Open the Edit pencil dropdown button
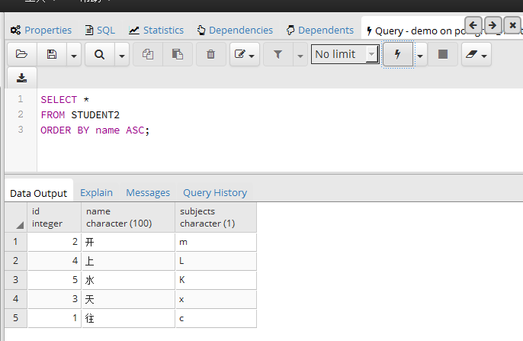Viewport: 523px width, 341px height. (245, 54)
